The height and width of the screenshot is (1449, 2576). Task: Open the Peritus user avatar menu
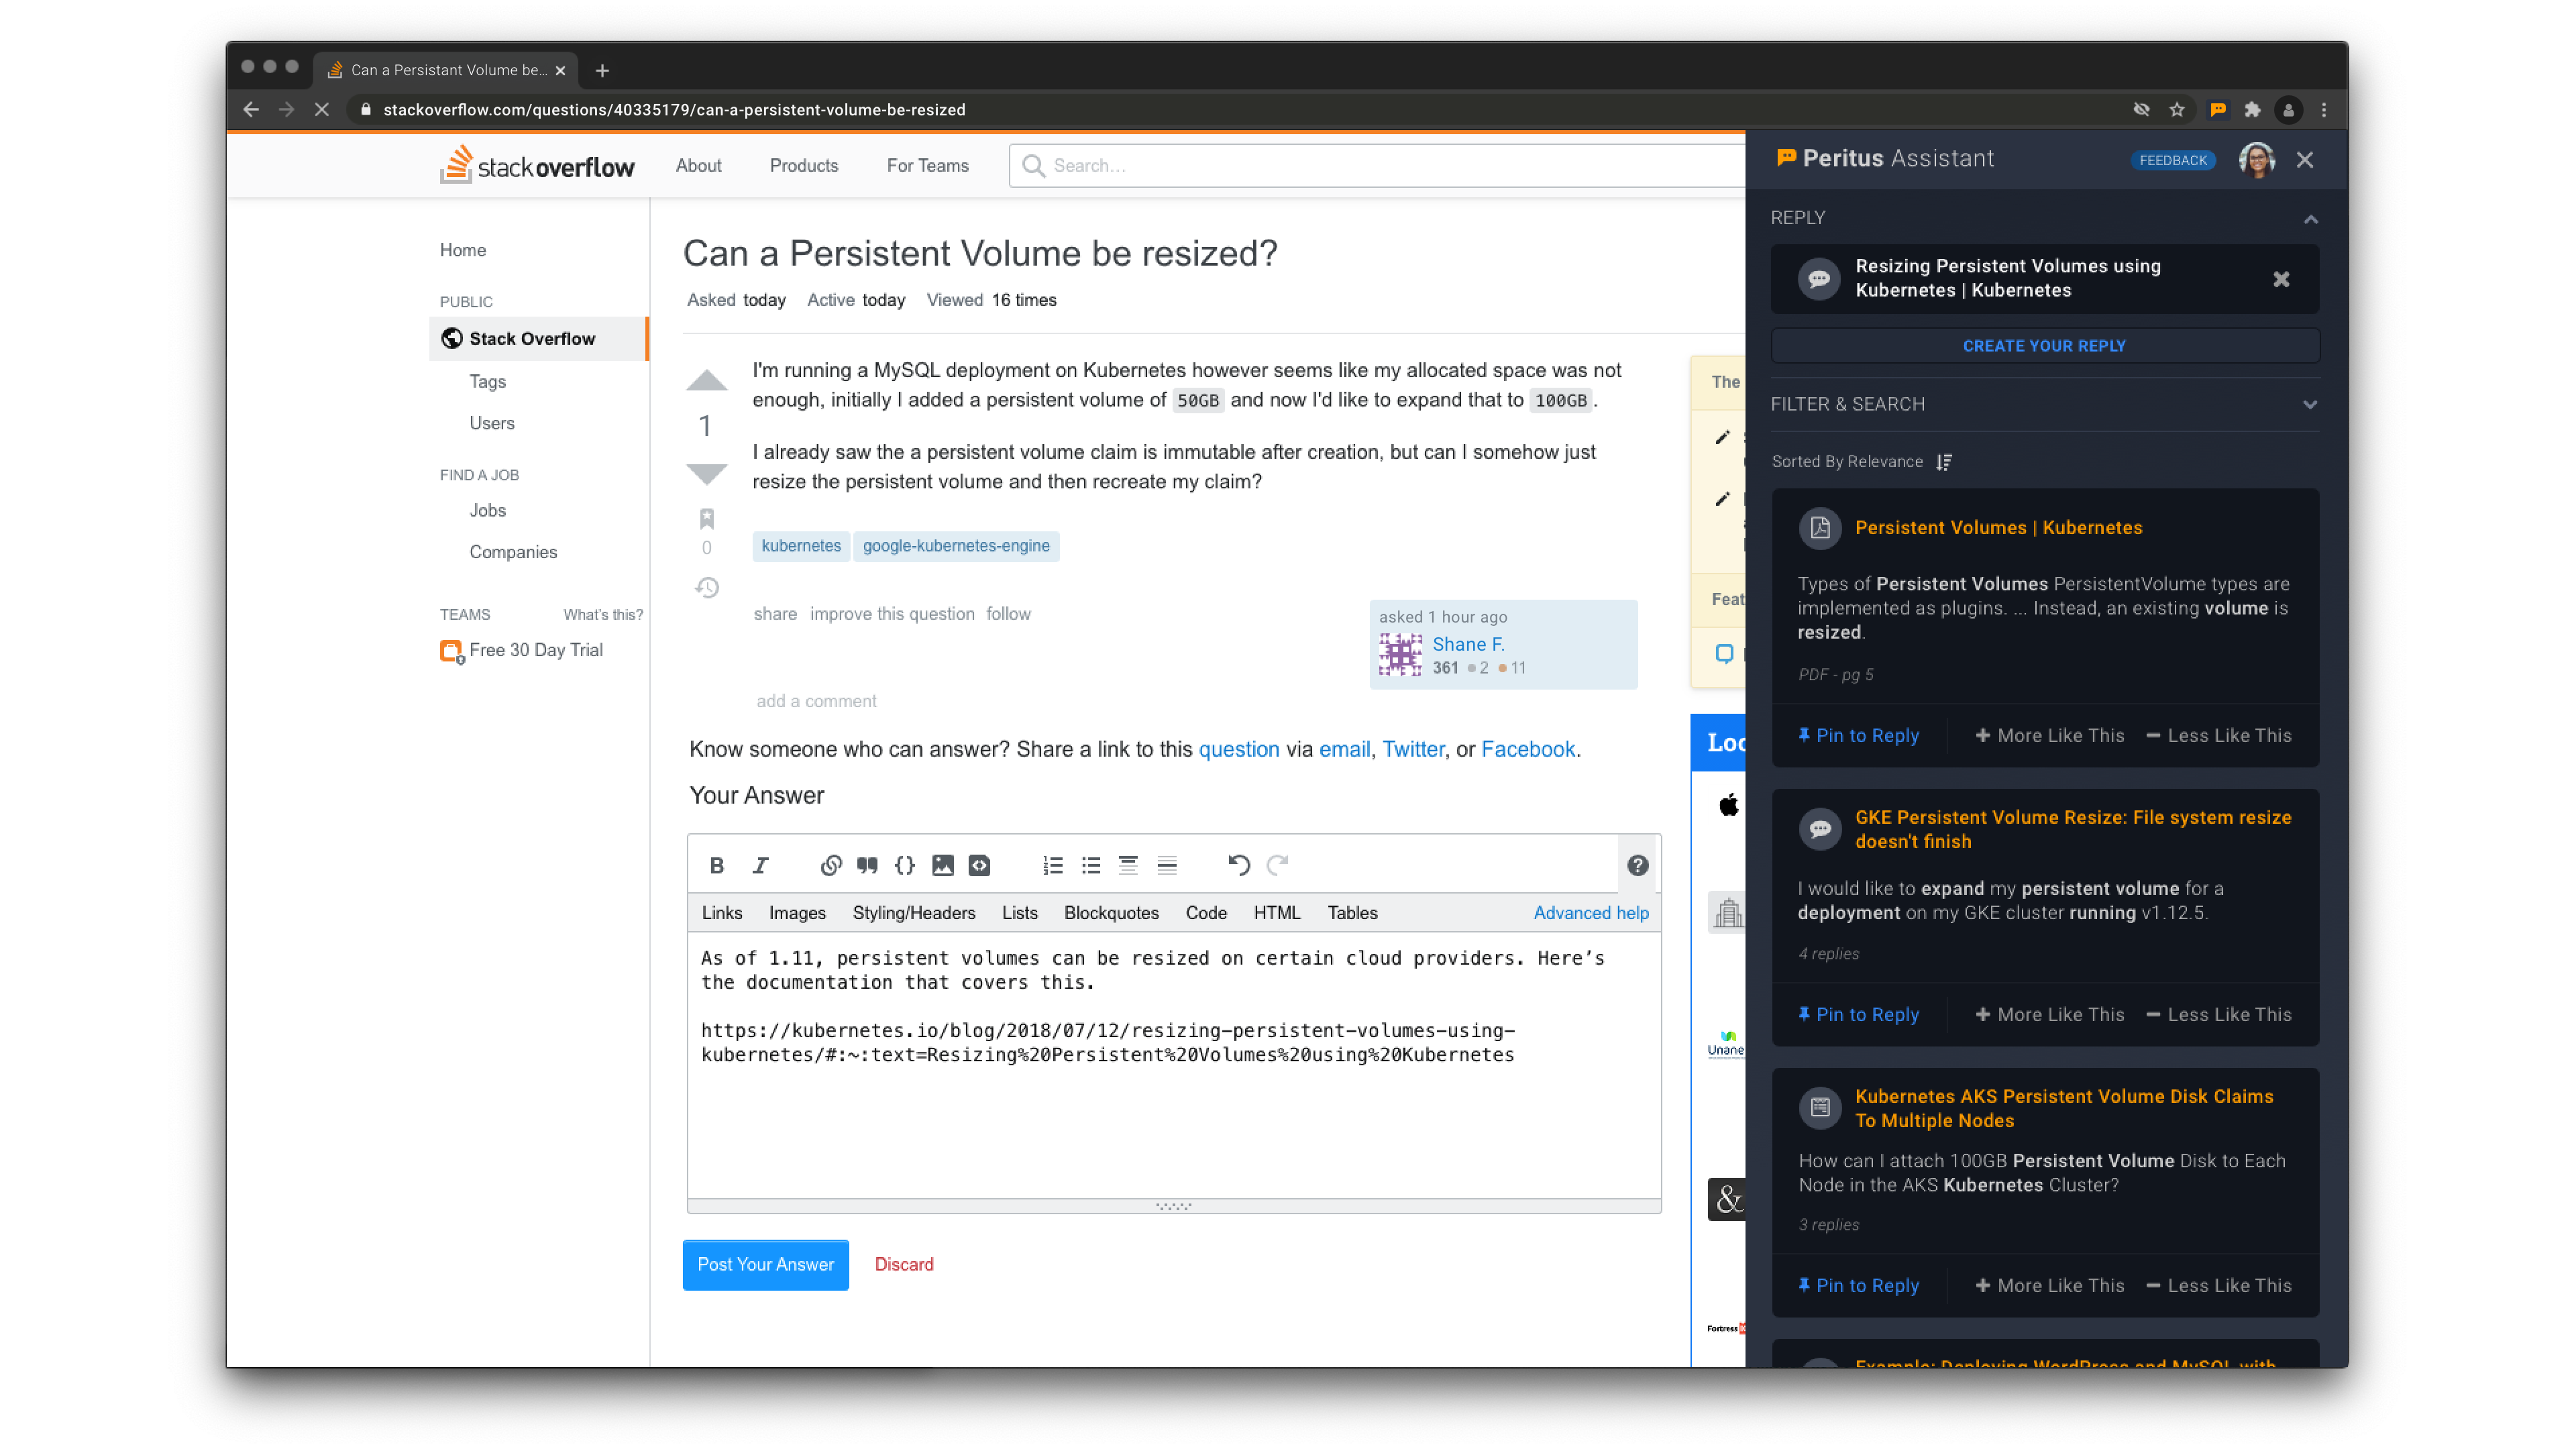coord(2256,159)
